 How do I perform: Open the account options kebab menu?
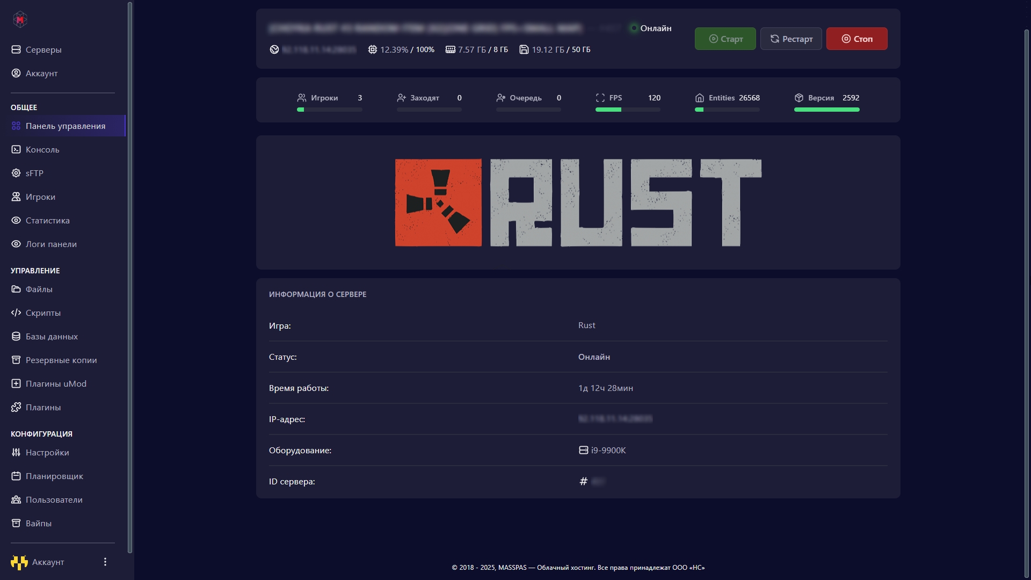pos(105,562)
